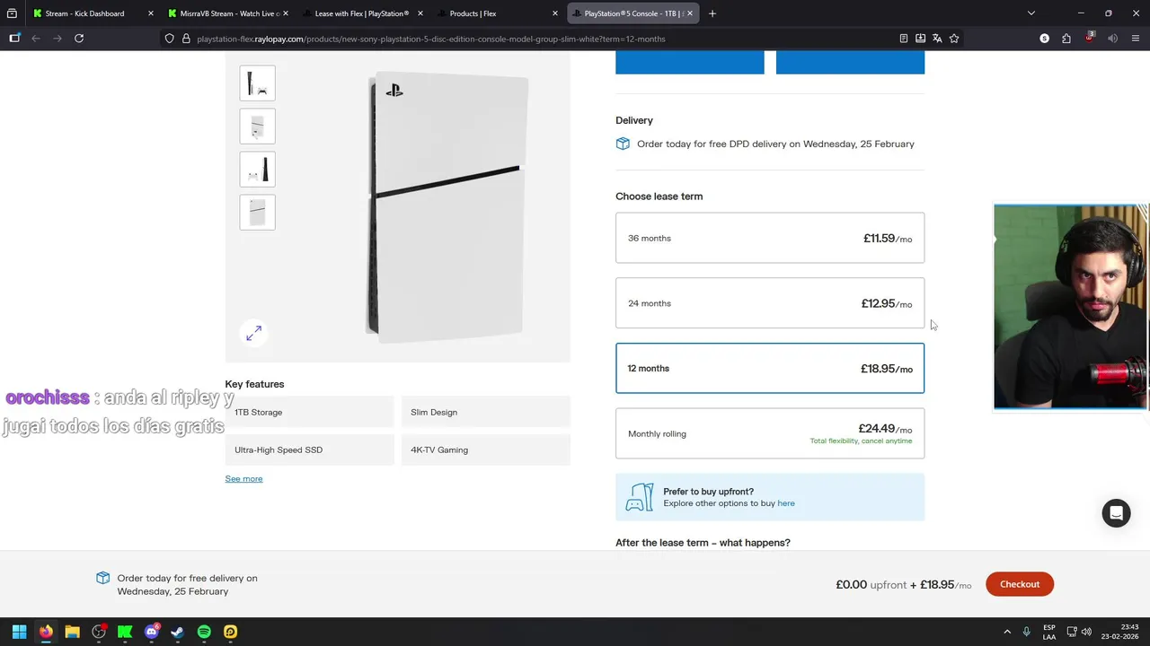Click the delivery box icon in bottom bar
The width and height of the screenshot is (1150, 646).
coord(102,578)
